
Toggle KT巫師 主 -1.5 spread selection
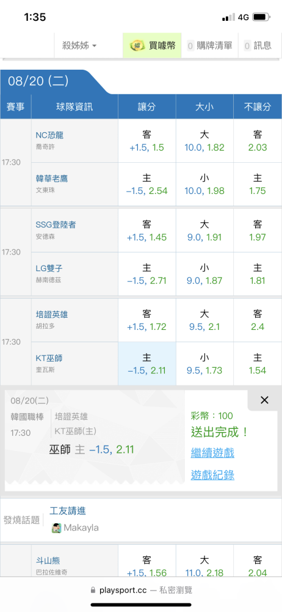(x=147, y=364)
